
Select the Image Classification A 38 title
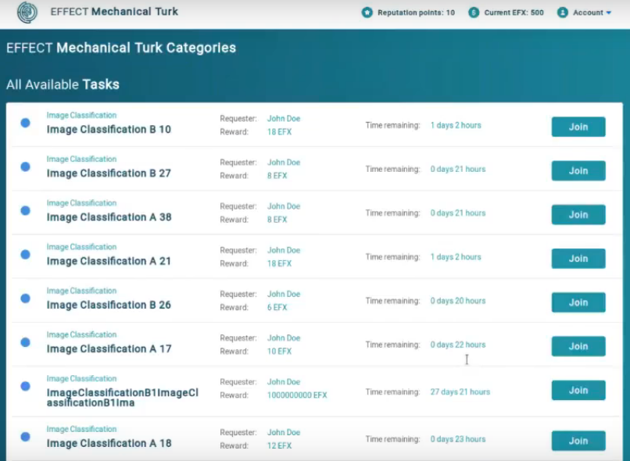[x=109, y=217]
